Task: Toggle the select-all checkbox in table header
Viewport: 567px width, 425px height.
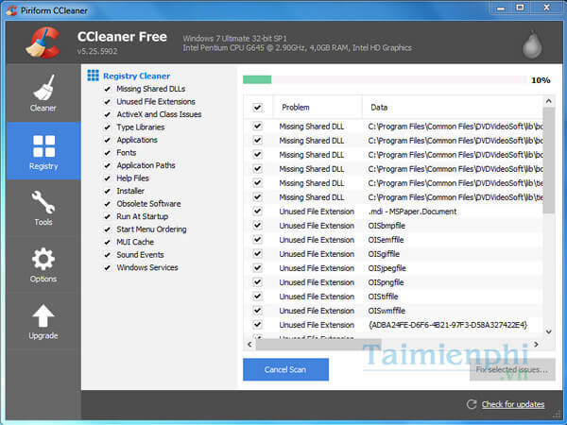Action: tap(257, 108)
